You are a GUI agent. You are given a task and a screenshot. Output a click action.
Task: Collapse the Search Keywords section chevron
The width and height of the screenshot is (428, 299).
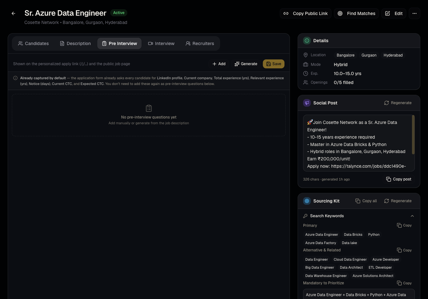(412, 216)
